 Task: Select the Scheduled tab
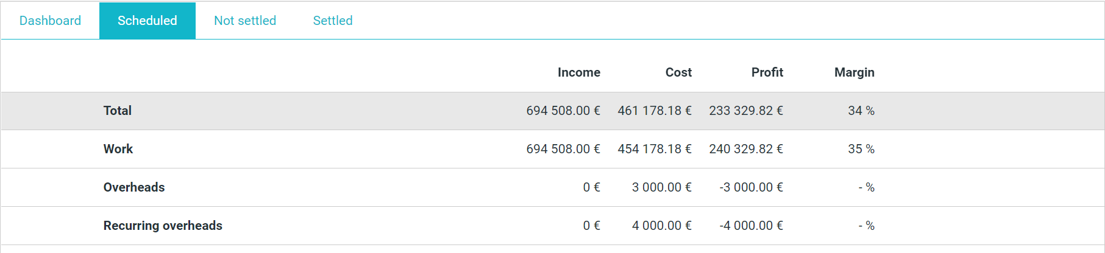coord(147,21)
